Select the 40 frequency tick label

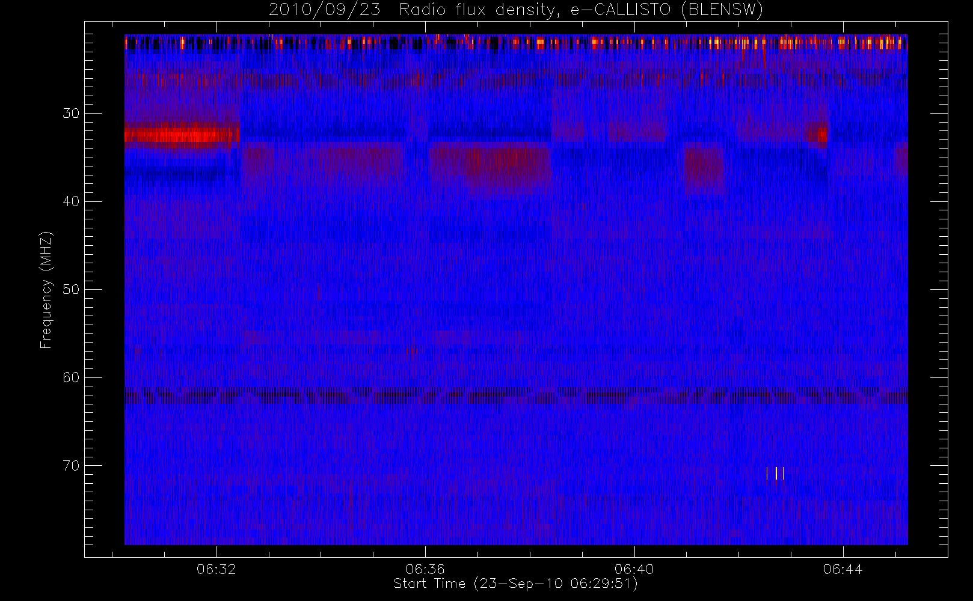pos(71,201)
